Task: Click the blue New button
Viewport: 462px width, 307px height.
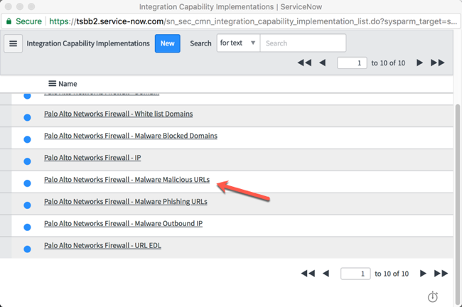Action: 167,43
